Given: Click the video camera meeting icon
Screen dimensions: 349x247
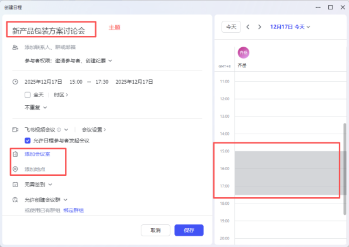Looking at the screenshot, I should point(15,129).
